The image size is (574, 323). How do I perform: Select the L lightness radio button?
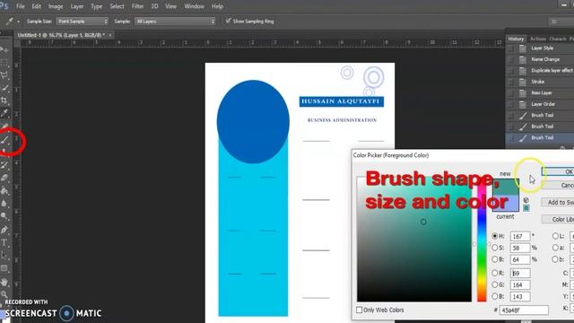coord(555,236)
